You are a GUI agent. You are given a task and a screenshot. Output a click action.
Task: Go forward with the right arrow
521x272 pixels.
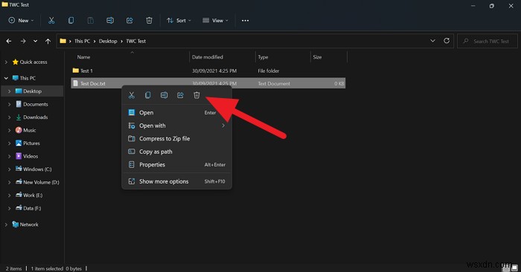23,41
